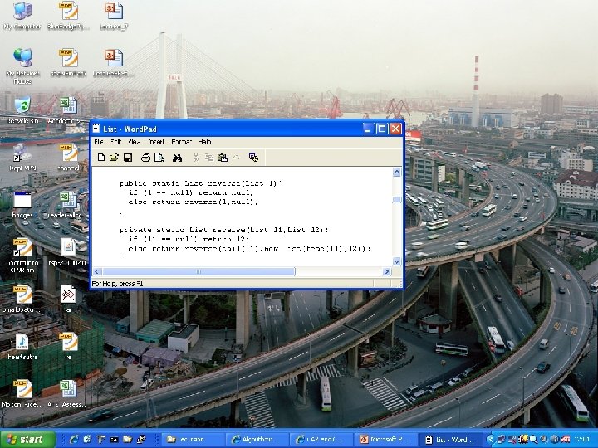Click the Undo icon in WordPad toolbar
The image size is (598, 448).
[x=236, y=158]
